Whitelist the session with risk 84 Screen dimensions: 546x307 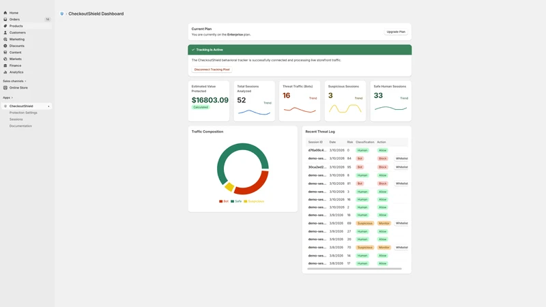(401, 158)
